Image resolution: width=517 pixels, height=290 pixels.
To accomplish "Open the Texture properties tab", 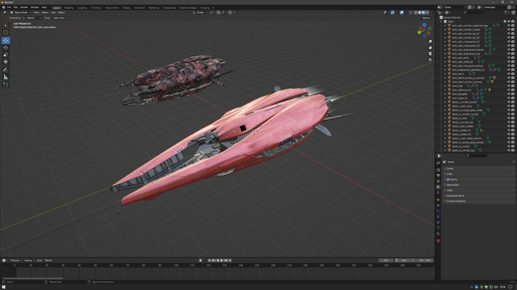I will click(x=438, y=241).
